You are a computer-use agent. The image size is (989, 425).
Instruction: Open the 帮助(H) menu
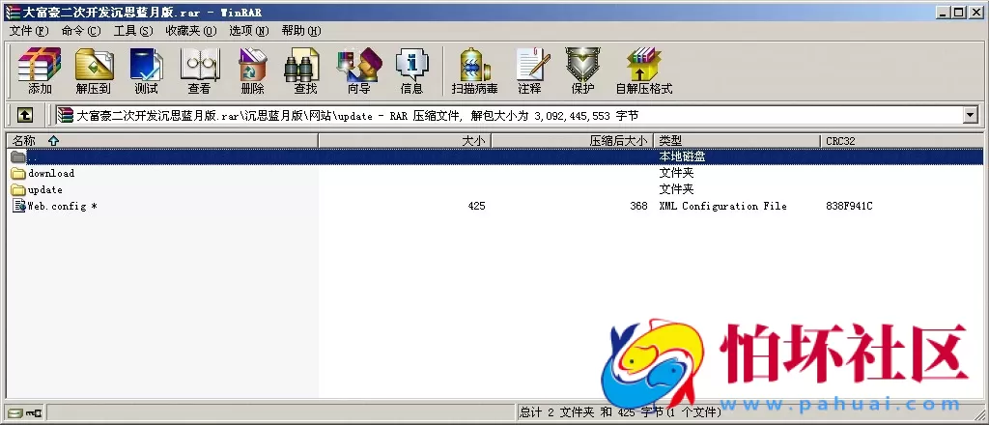click(x=301, y=31)
